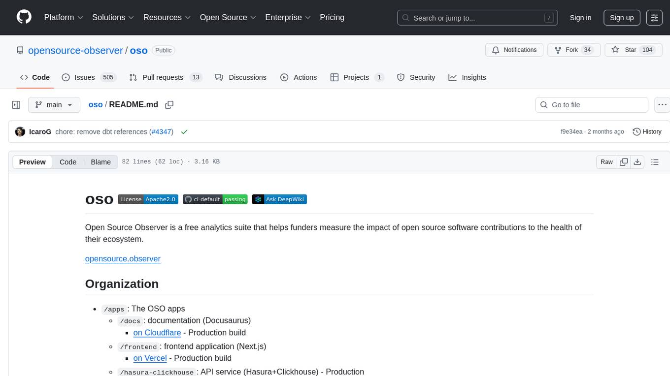Screen dimensions: 670x376
Task: Click the Notifications bell button
Action: point(514,50)
